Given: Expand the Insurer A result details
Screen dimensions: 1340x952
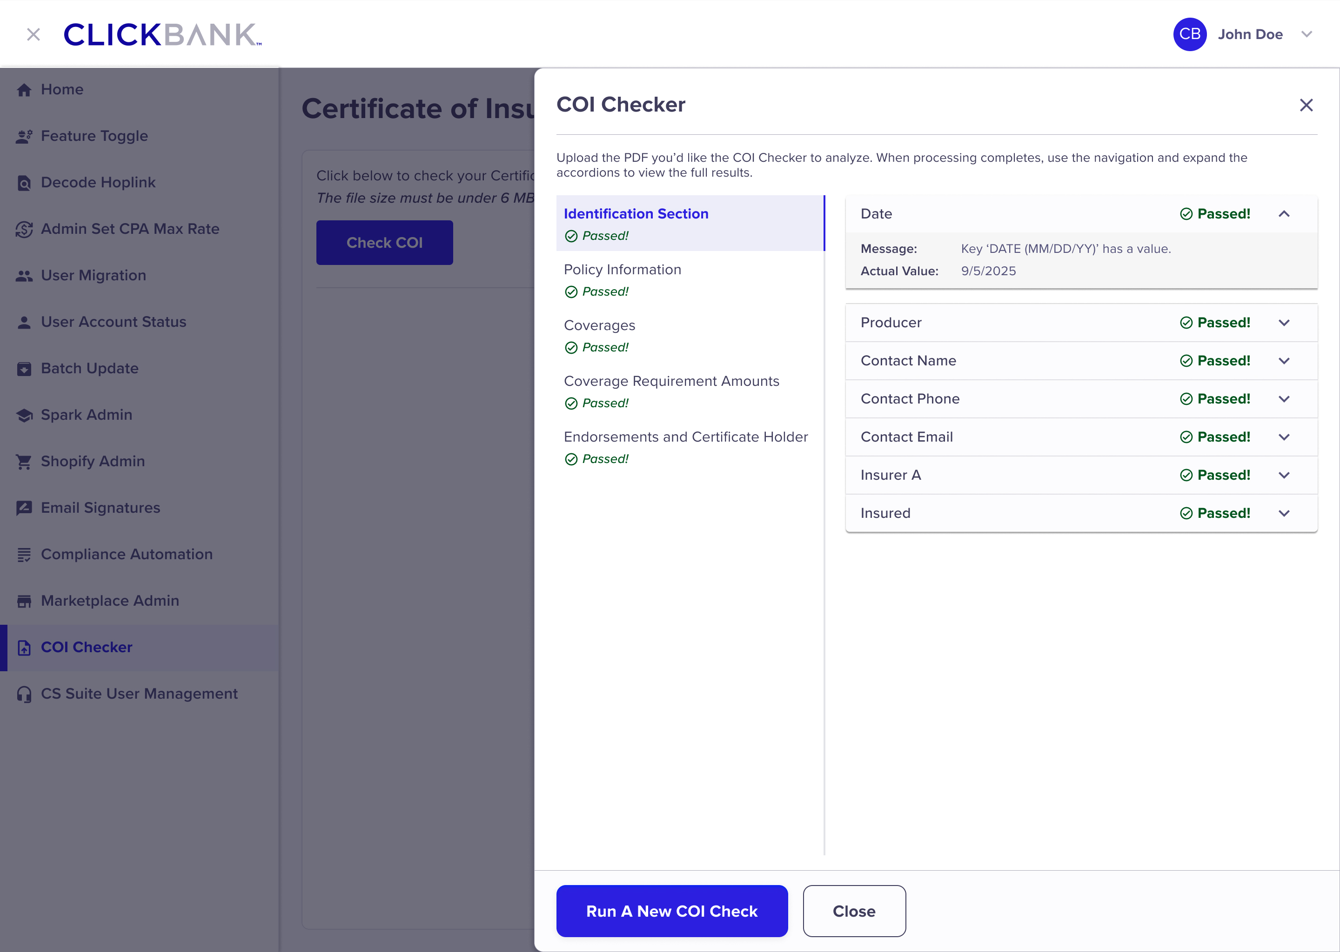Looking at the screenshot, I should (1284, 476).
